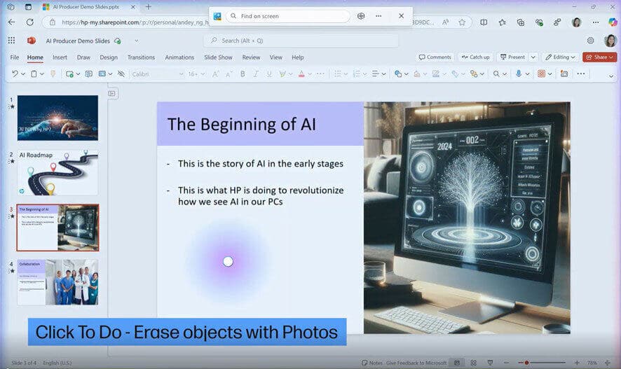Image resolution: width=621 pixels, height=369 pixels.
Task: Select the Format Painter icon
Action: [x=53, y=74]
